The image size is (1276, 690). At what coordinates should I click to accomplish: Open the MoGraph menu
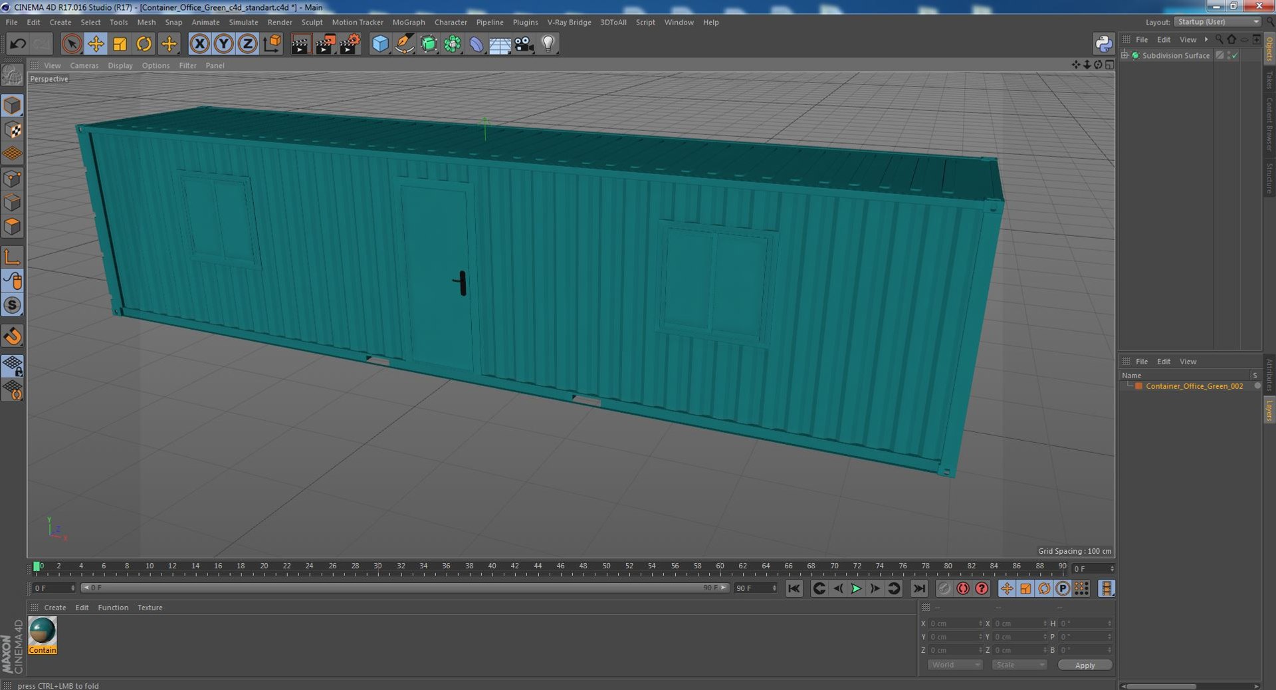[409, 22]
